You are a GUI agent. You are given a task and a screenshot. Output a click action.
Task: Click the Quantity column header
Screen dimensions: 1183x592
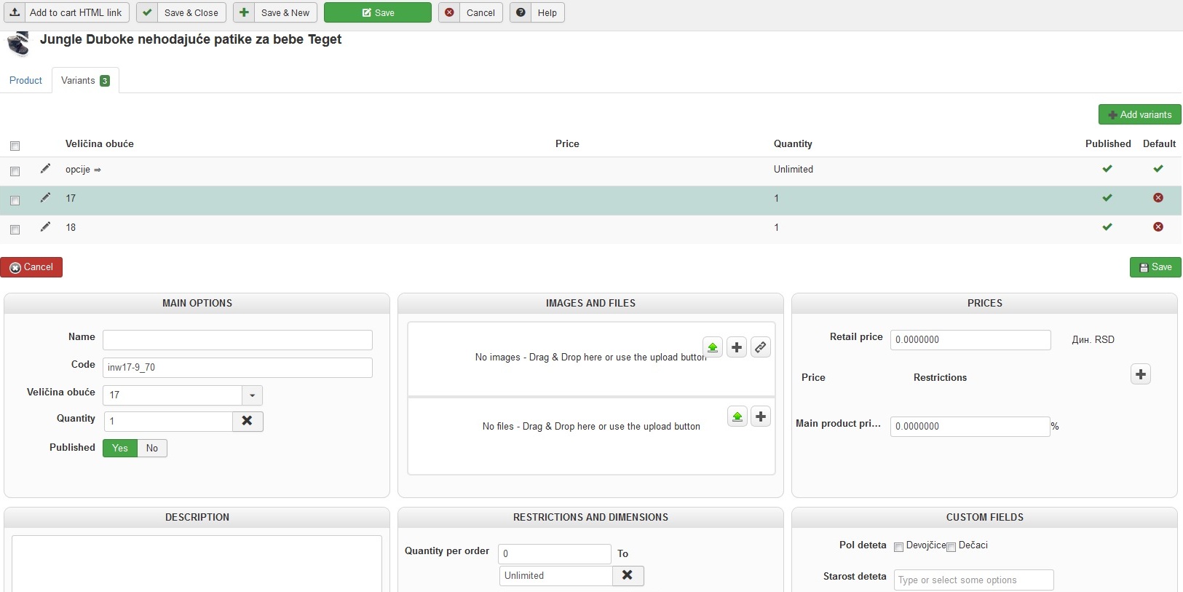point(793,144)
